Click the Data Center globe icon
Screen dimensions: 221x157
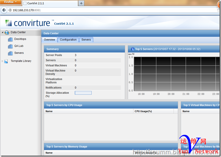[x=7, y=32]
